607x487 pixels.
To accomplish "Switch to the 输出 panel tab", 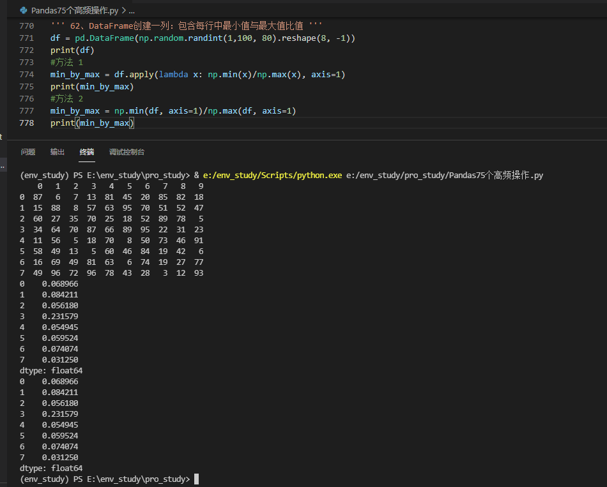I will (x=58, y=152).
